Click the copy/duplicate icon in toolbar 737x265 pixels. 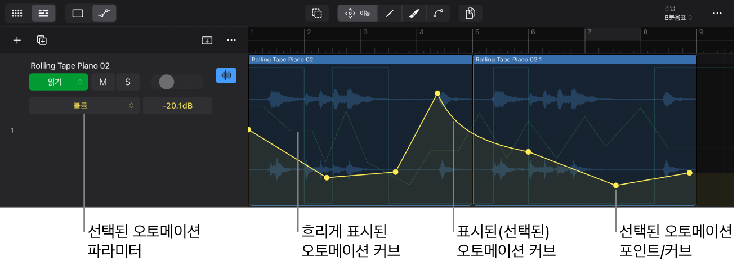471,13
